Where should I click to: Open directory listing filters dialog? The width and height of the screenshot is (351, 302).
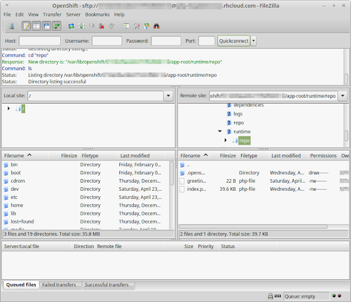point(126,26)
